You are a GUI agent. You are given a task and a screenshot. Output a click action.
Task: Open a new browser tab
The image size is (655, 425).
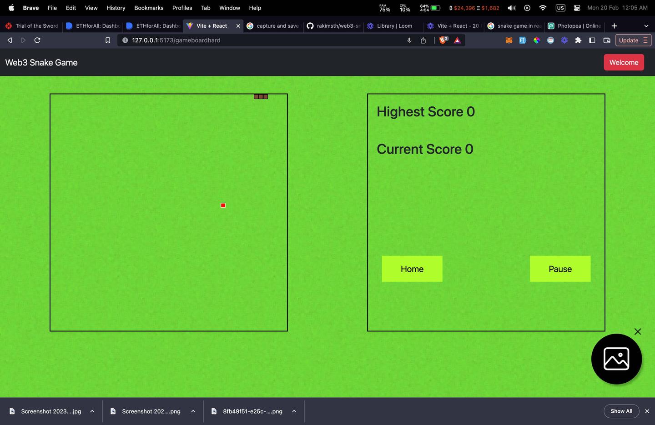(x=614, y=26)
